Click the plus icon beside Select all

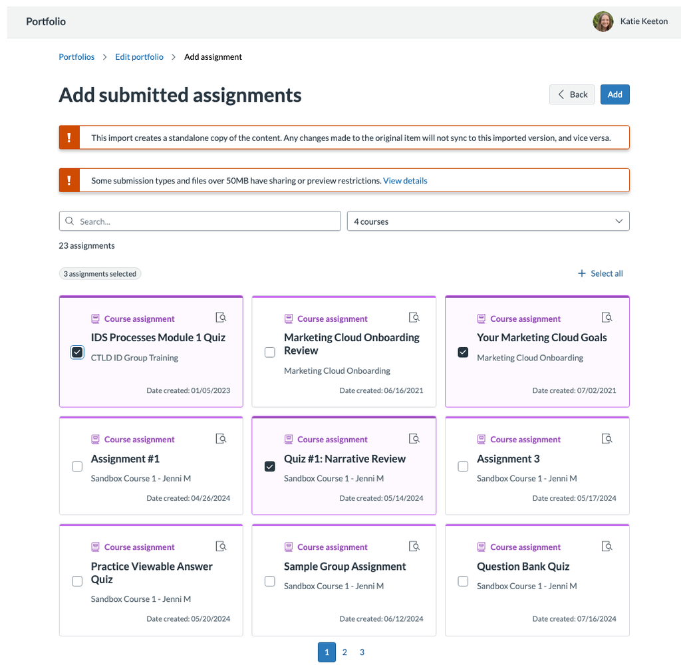(x=581, y=273)
